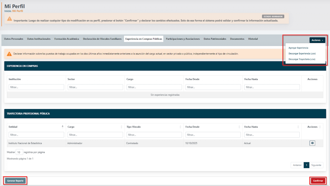
Task: Sort Trayectoria table by Tipo Vínculo column
Action: (x=180, y=127)
